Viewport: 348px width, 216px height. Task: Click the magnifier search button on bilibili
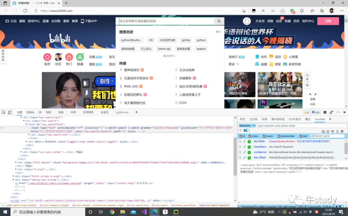coord(219,21)
